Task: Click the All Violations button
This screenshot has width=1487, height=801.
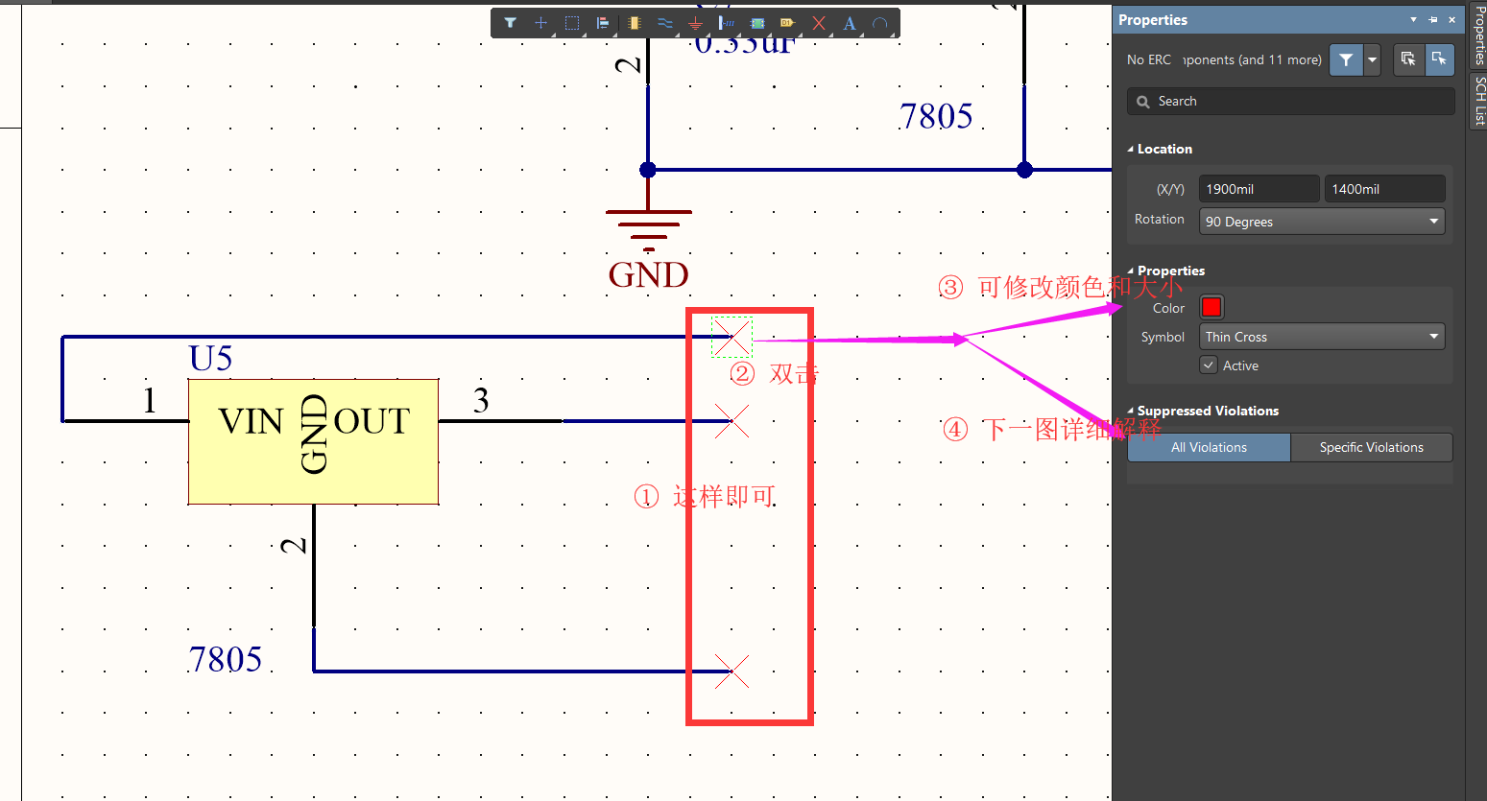Action: click(1208, 447)
